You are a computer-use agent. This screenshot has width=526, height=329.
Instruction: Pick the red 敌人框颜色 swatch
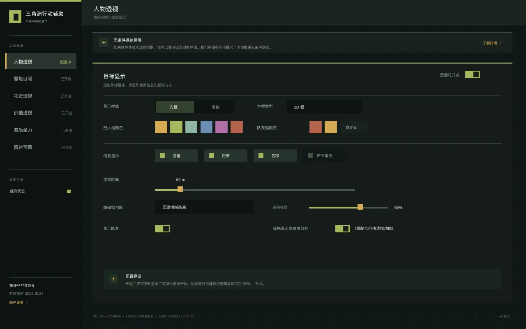(237, 127)
